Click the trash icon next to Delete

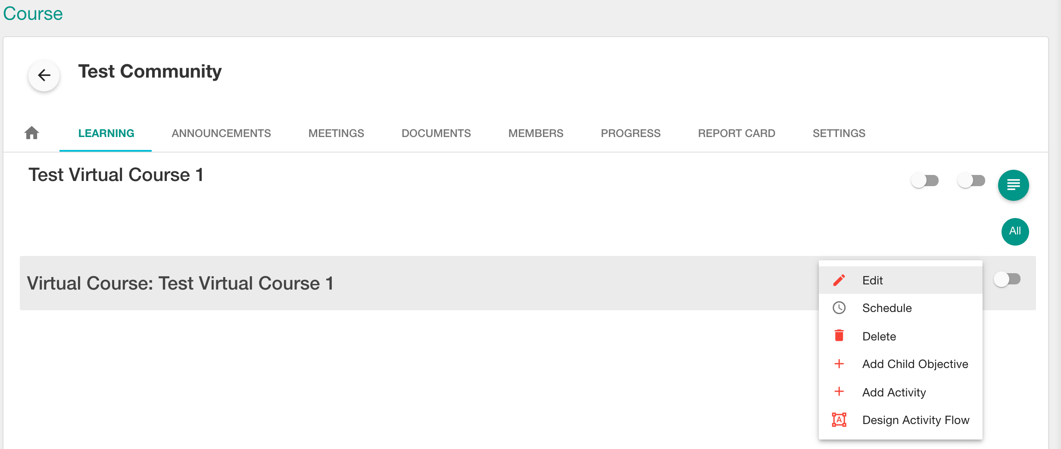[839, 336]
